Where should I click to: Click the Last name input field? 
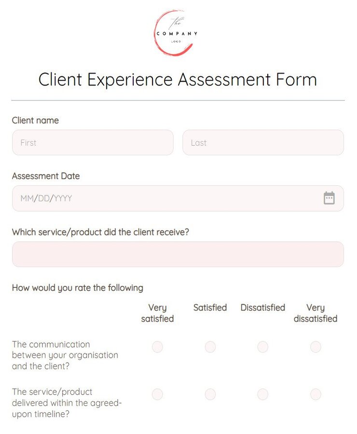(x=263, y=142)
